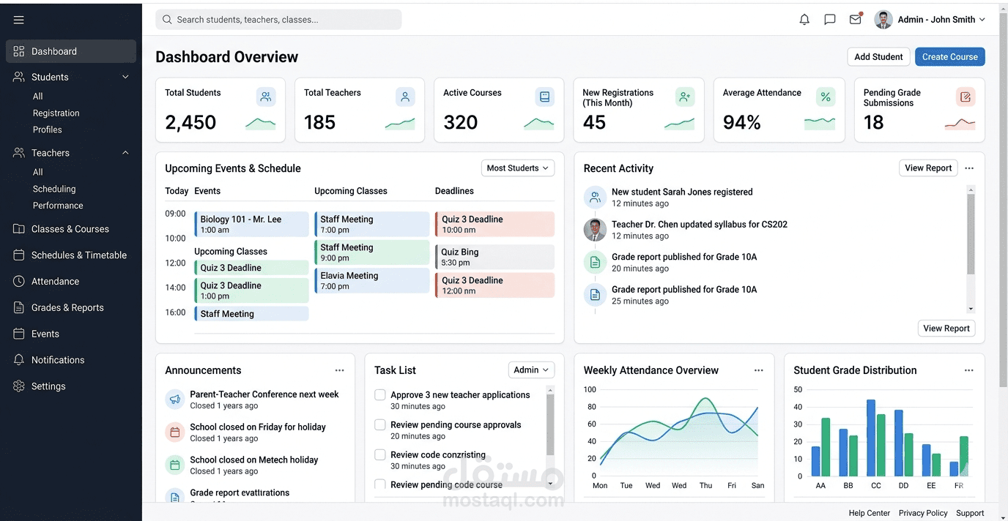The height and width of the screenshot is (521, 1008).
Task: Click the Pending Grade Submissions value 18
Action: pos(874,122)
